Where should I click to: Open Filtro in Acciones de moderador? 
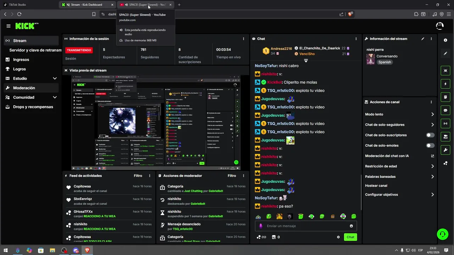pos(232,176)
